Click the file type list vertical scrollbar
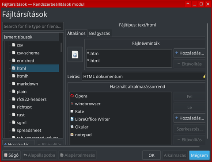This screenshot has width=212, height=162. [x=61, y=47]
